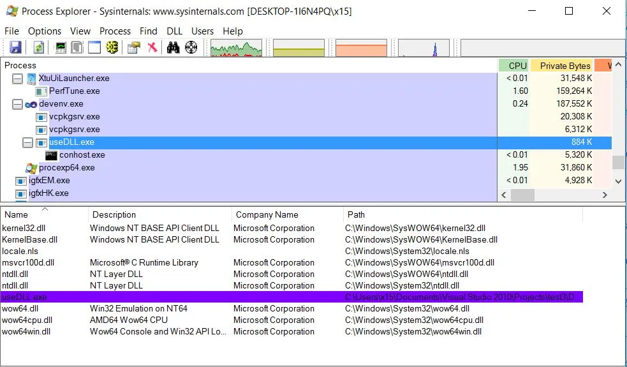Image resolution: width=627 pixels, height=367 pixels.
Task: Click the igfxHK.exe process icon
Action: [x=21, y=193]
